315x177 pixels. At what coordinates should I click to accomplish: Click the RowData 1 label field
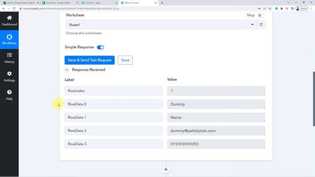114,117
